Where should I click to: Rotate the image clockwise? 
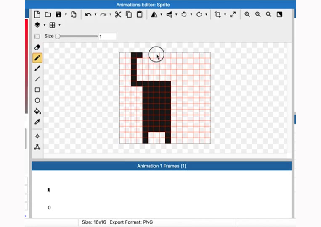click(x=199, y=15)
